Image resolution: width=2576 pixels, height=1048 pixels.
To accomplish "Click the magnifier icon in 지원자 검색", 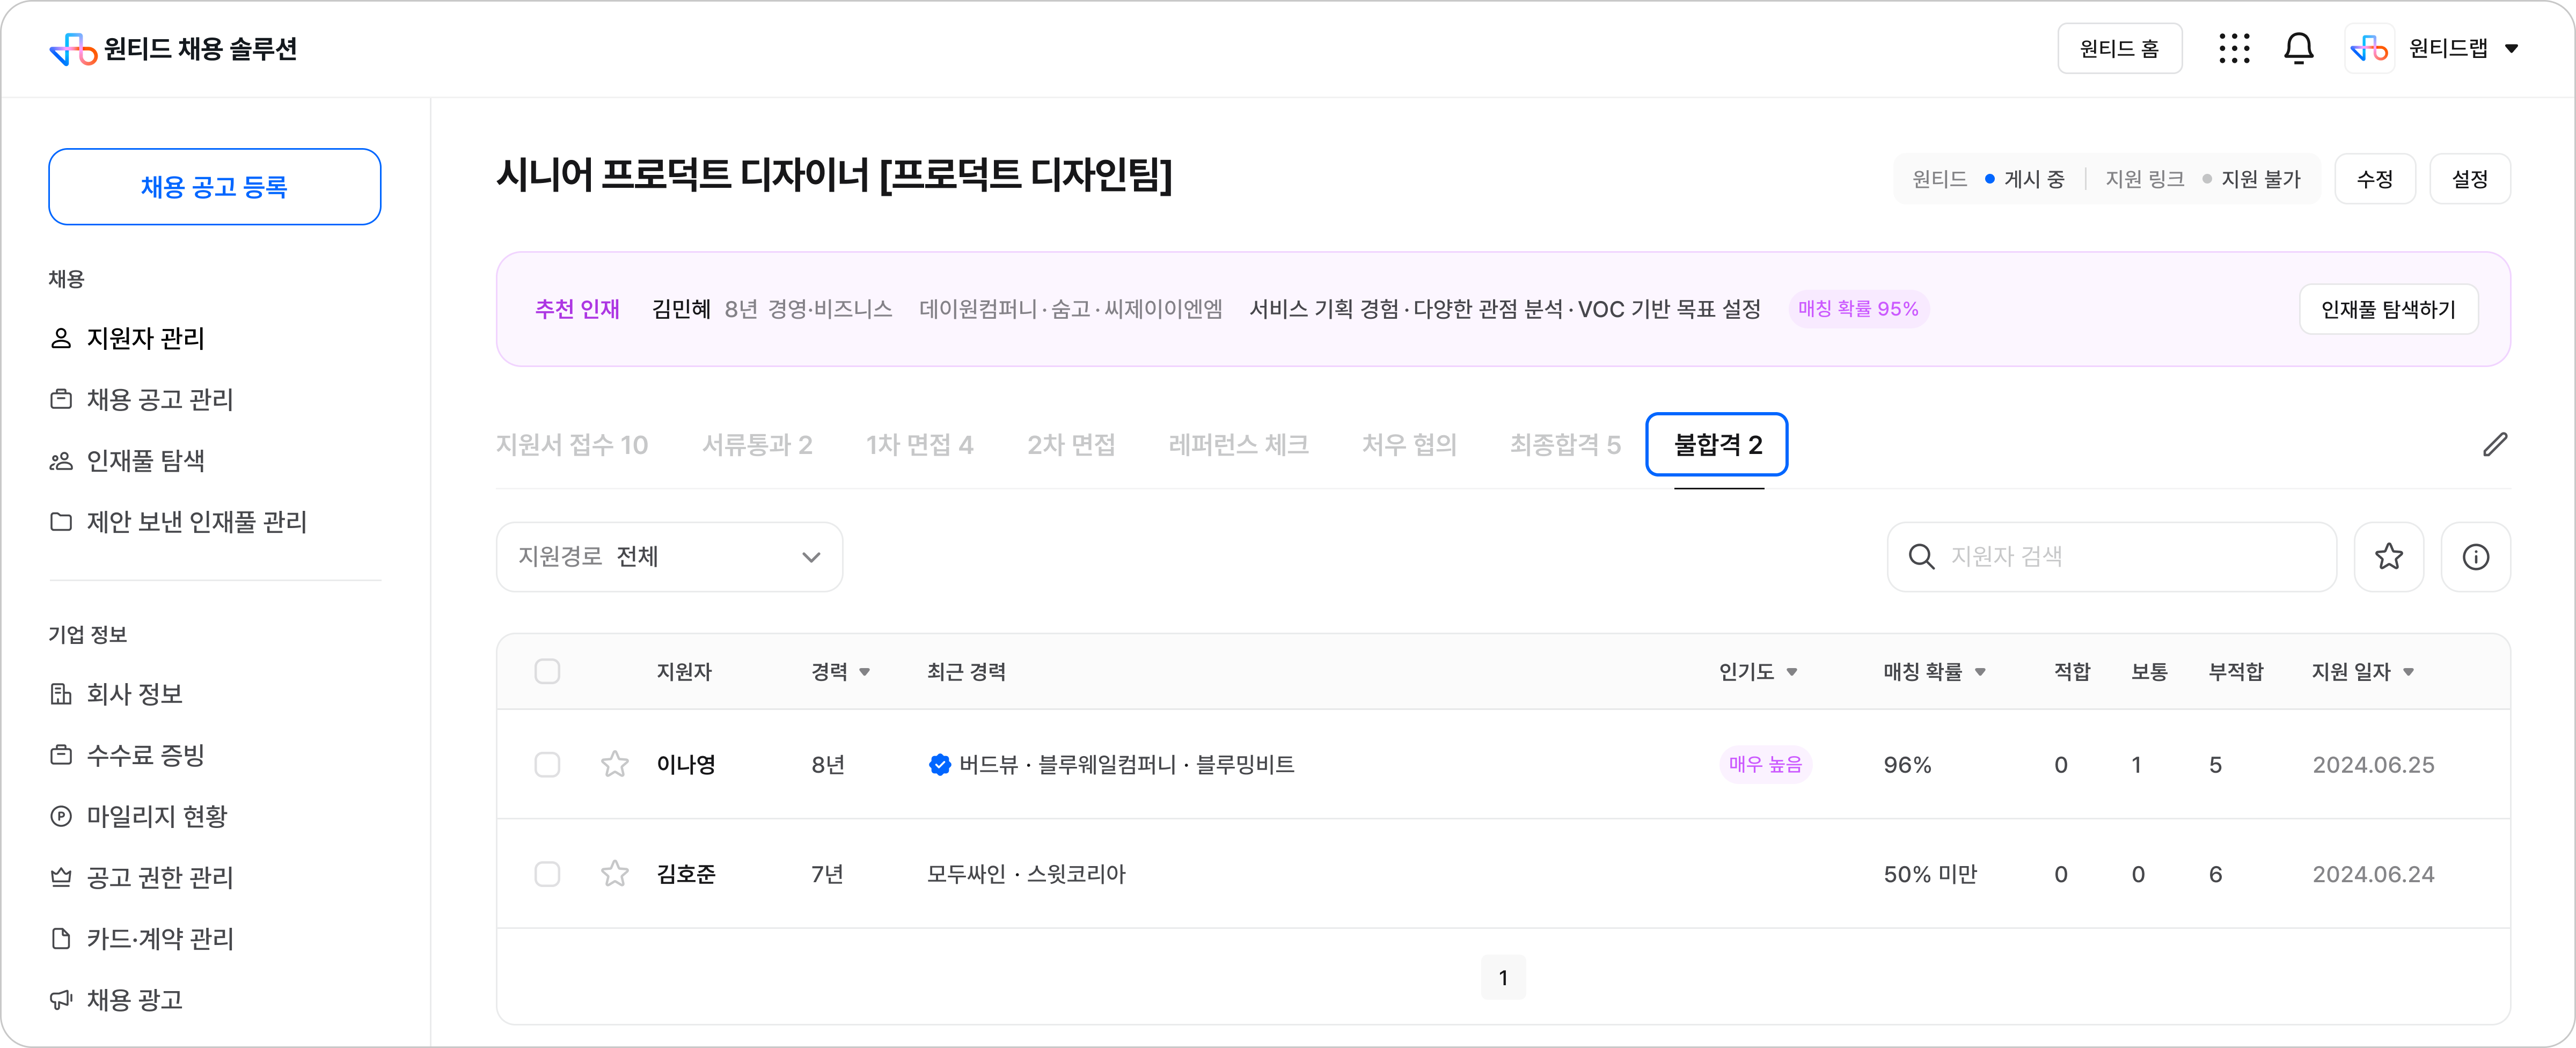I will [x=1921, y=557].
